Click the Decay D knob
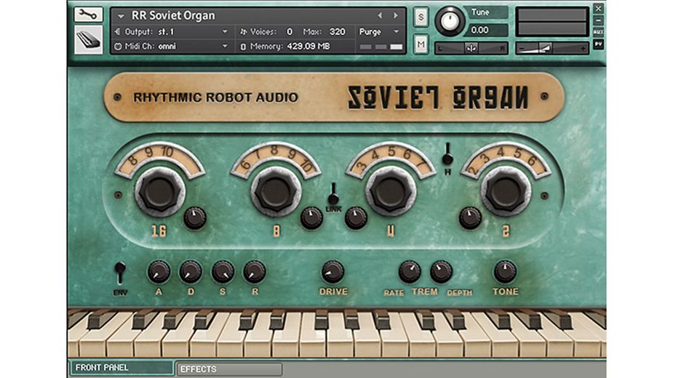 pyautogui.click(x=191, y=272)
